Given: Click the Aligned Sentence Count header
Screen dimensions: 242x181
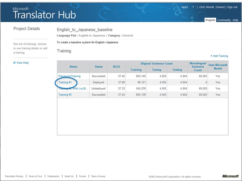Looking at the screenshot, I should pyautogui.click(x=157, y=63).
